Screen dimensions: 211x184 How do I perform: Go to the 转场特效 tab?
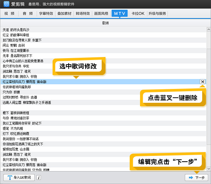pyautogui.click(x=83, y=13)
